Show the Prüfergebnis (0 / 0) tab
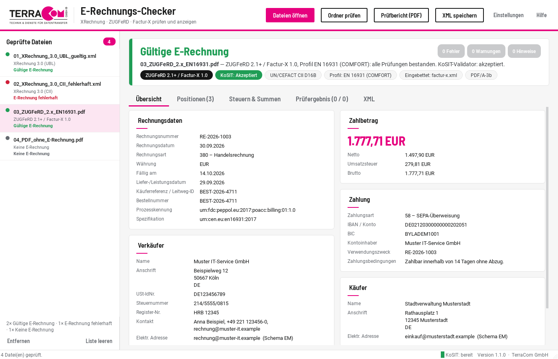Screen dimensions: 558x359 click(x=322, y=99)
